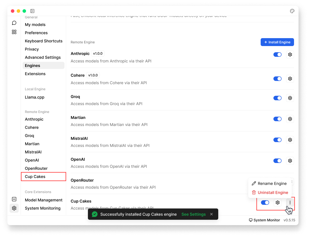Open Groq engine settings gear
This screenshot has width=309, height=237.
point(290,98)
